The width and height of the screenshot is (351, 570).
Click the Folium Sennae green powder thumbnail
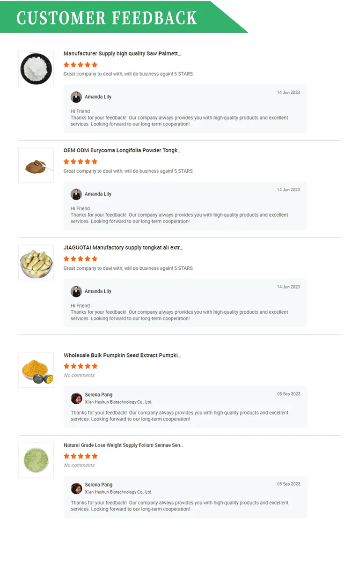click(x=36, y=460)
